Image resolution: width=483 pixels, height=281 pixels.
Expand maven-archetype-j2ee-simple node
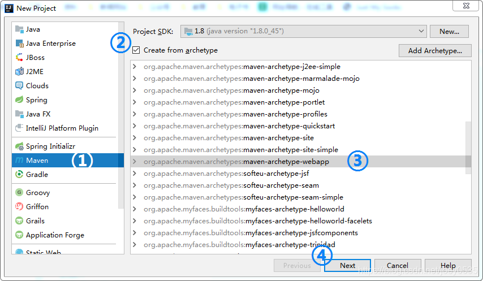click(134, 67)
